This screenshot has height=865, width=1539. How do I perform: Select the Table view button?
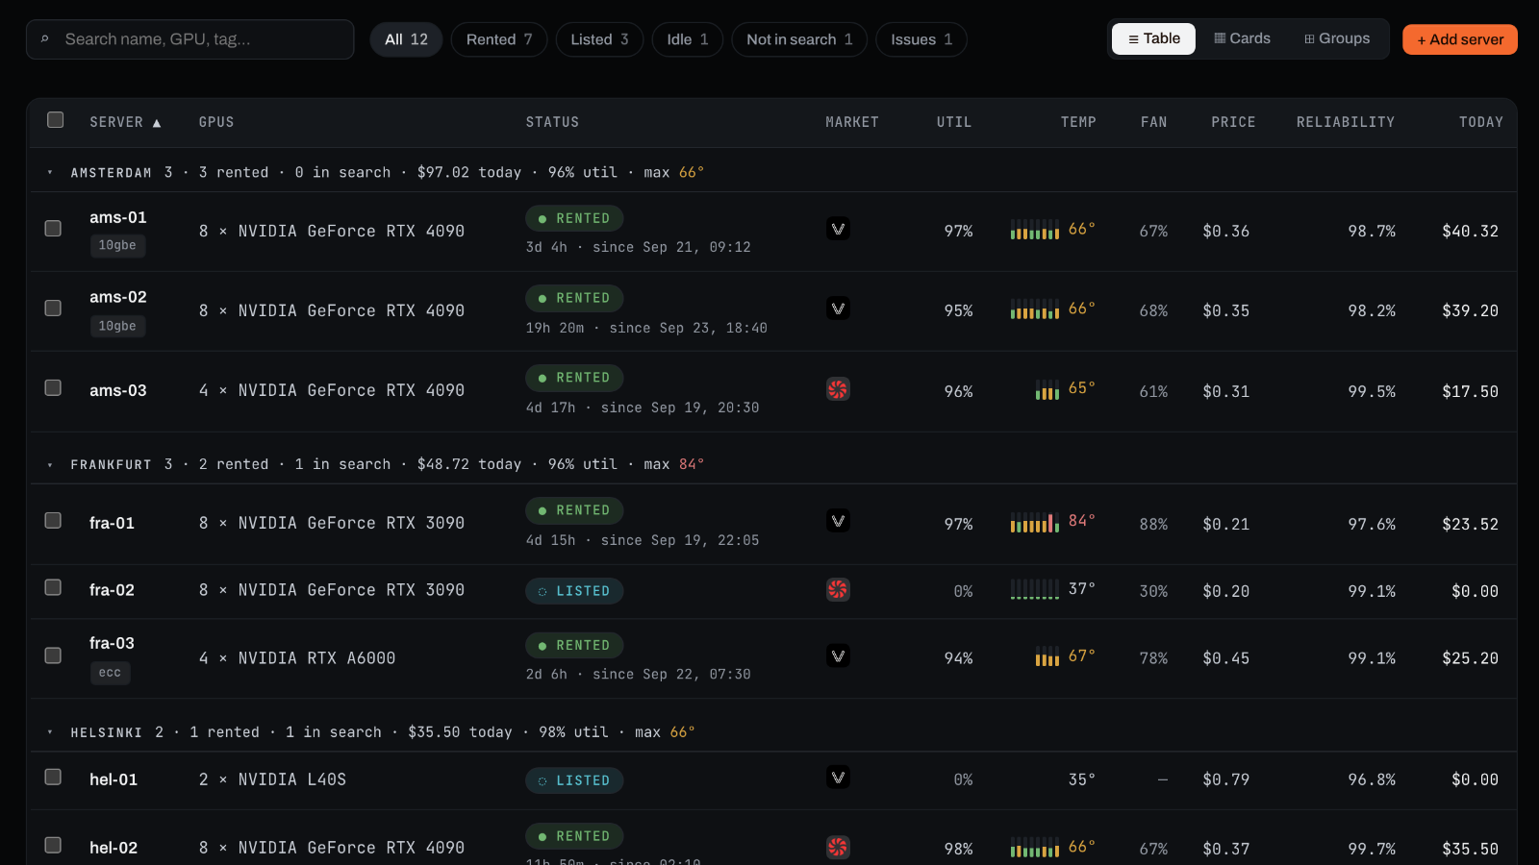1153,38
